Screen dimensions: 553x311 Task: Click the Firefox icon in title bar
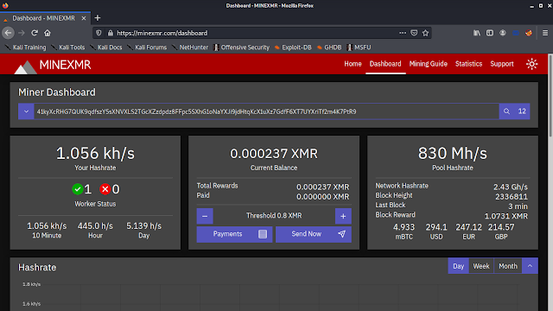pyautogui.click(x=5, y=6)
